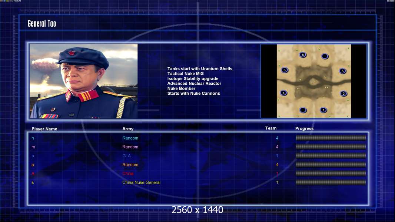Screen dimensions: 395x222
Task: Click the Random army of player n
Action: tap(130, 138)
